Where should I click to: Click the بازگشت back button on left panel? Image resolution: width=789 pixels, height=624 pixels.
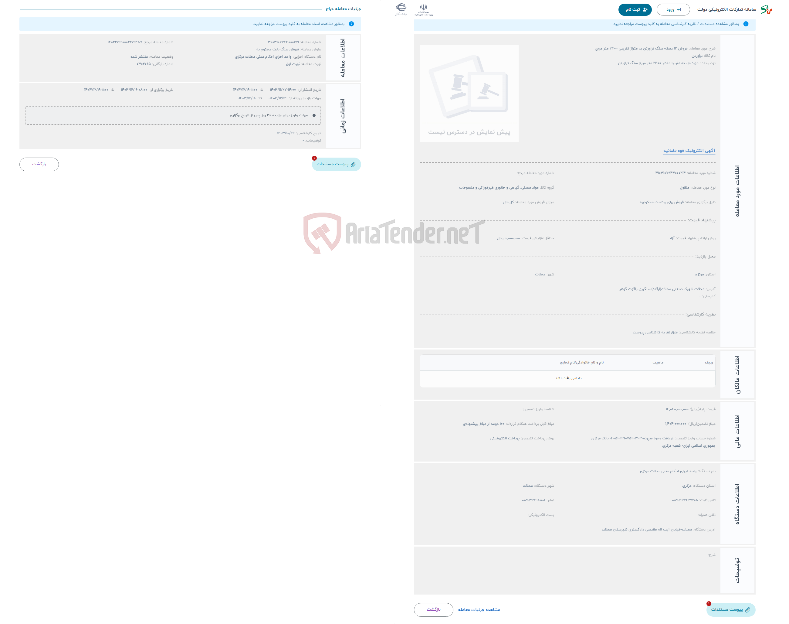pyautogui.click(x=40, y=164)
